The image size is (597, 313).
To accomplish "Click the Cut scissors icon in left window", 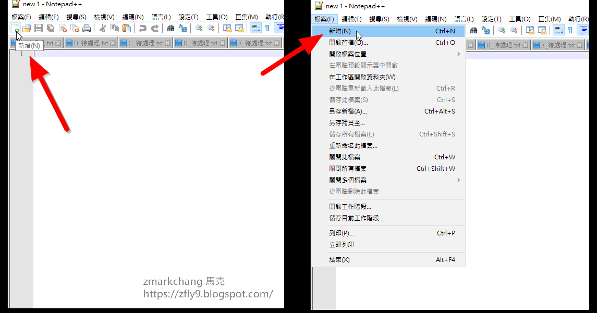I will (102, 28).
